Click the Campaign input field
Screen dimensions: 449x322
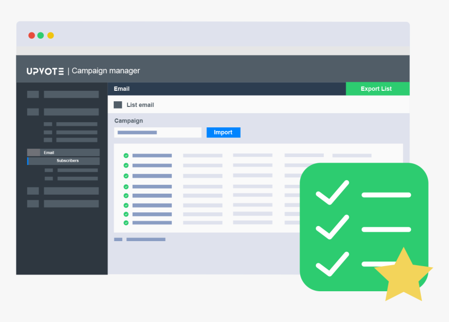pyautogui.click(x=158, y=133)
